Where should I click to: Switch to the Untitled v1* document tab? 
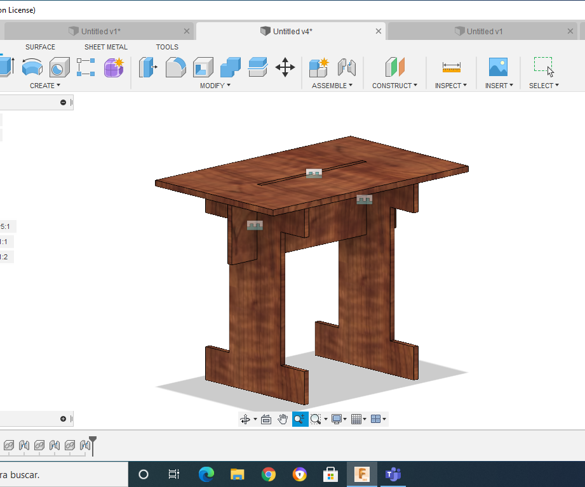click(x=99, y=31)
